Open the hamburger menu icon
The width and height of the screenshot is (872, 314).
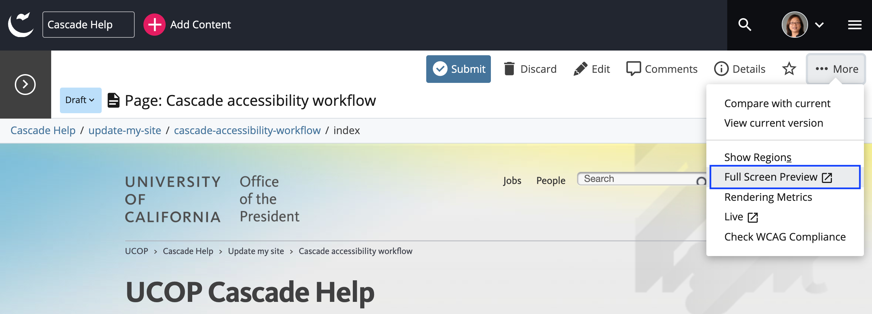[854, 25]
